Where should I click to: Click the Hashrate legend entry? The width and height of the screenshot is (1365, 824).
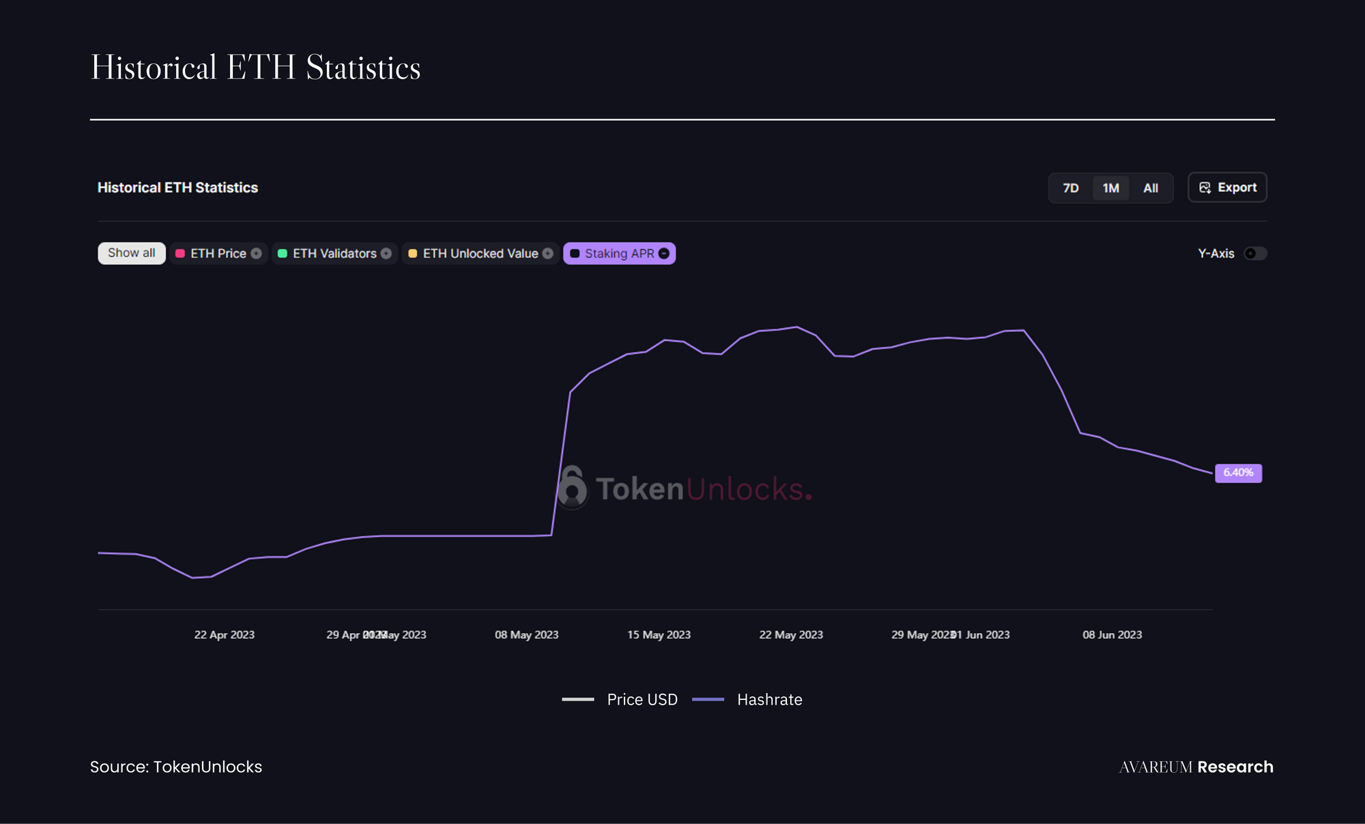768,700
